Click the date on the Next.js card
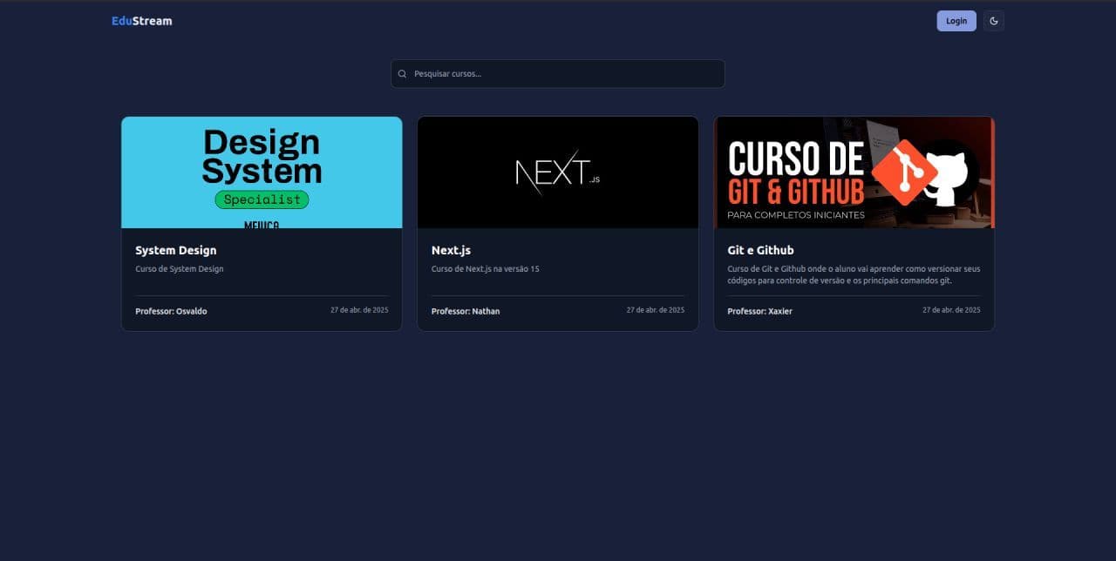Image resolution: width=1116 pixels, height=561 pixels. [x=655, y=309]
